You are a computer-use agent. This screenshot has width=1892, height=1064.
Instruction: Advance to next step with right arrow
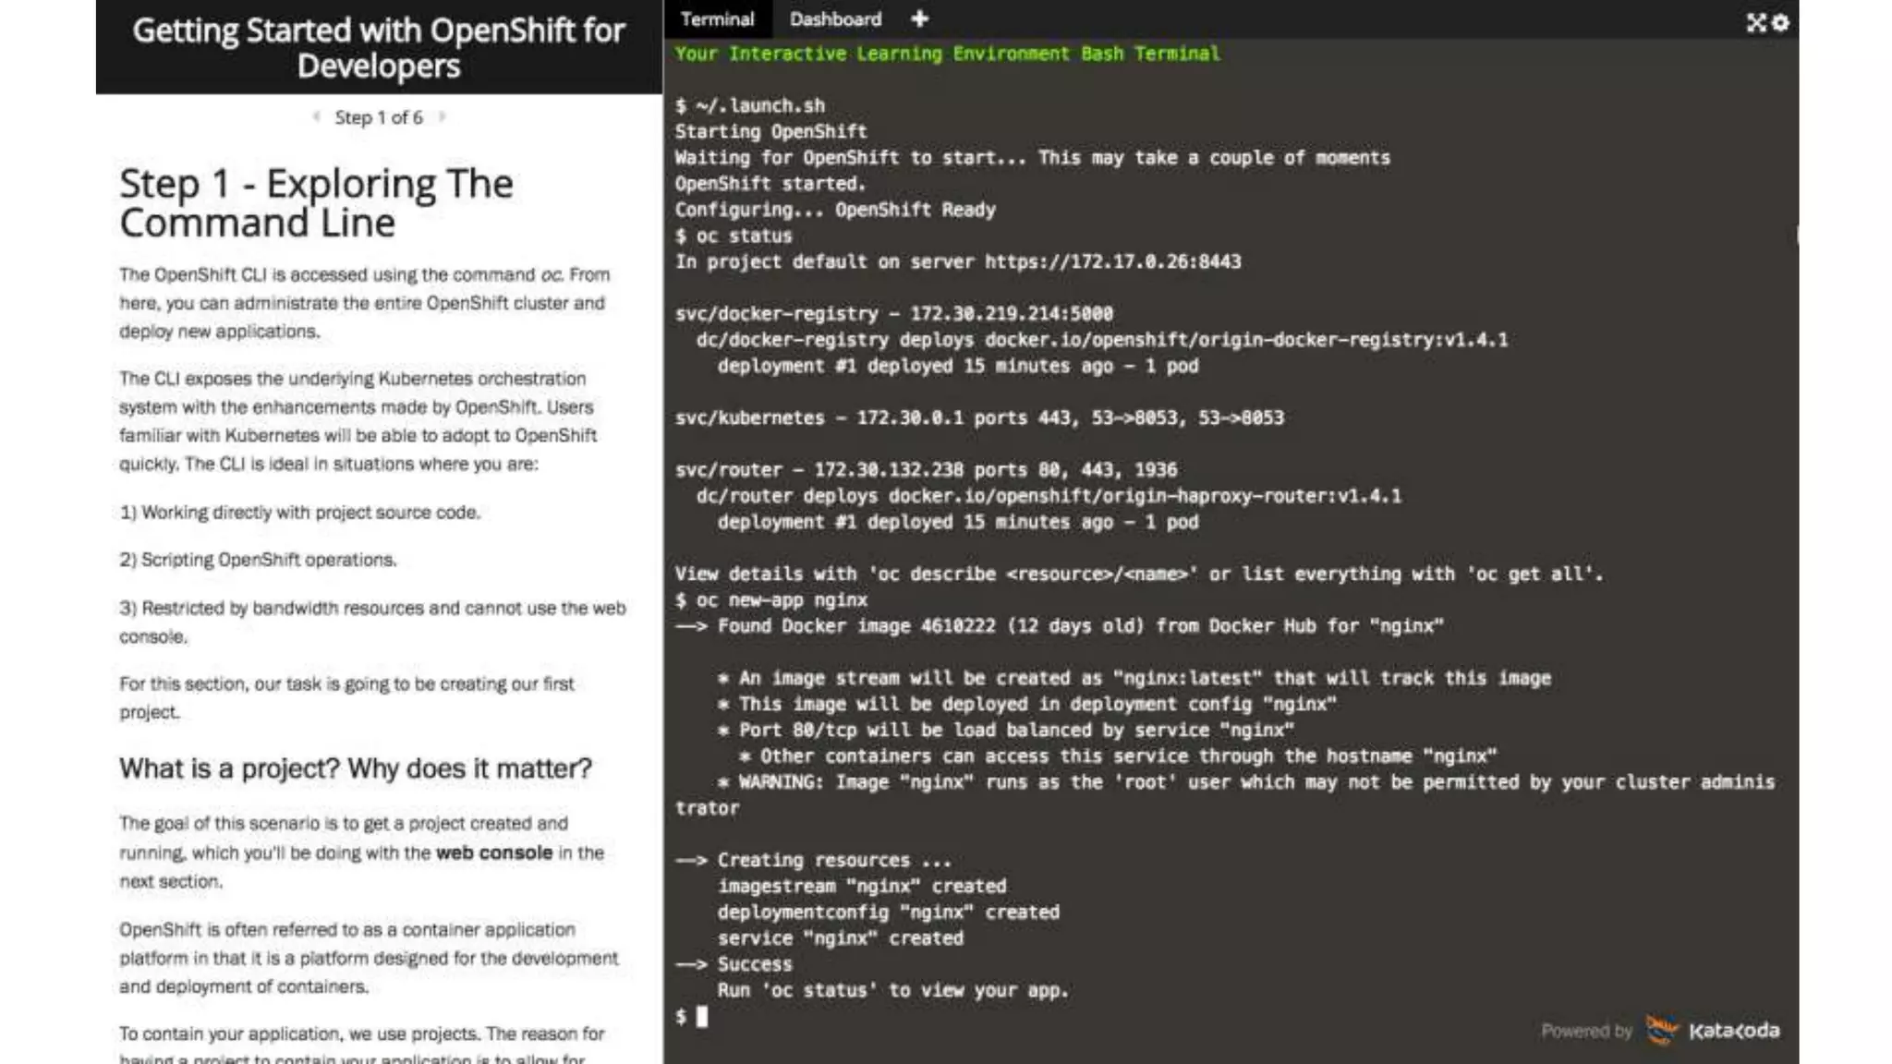(442, 117)
